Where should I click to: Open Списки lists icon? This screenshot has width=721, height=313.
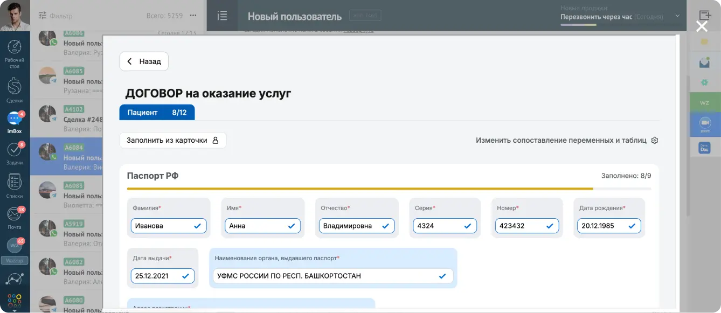click(15, 185)
